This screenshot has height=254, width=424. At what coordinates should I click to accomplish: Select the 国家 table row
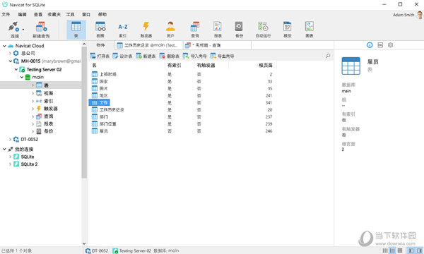(x=182, y=81)
